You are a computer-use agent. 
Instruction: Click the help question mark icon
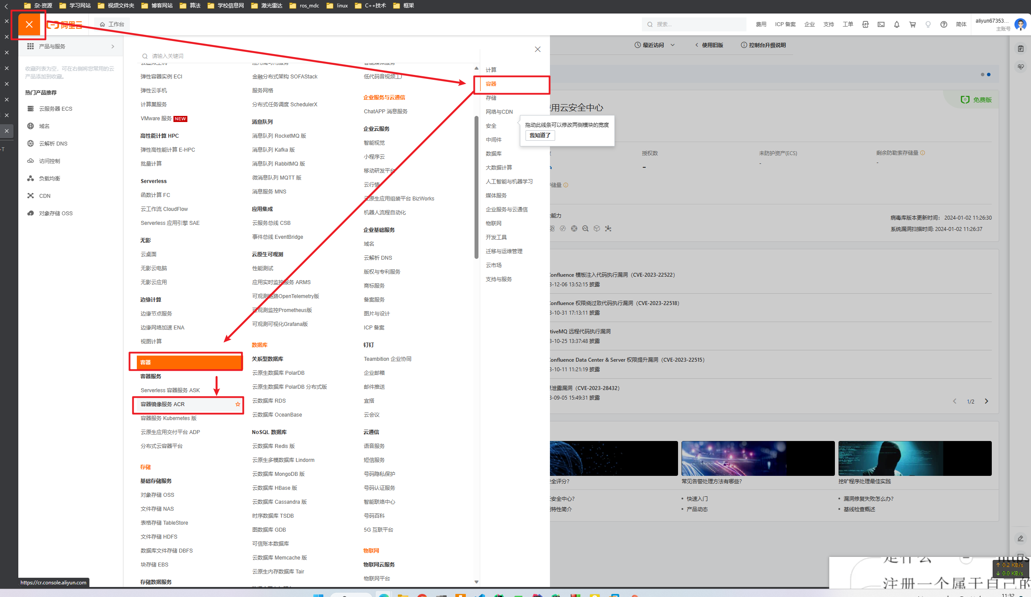coord(943,24)
